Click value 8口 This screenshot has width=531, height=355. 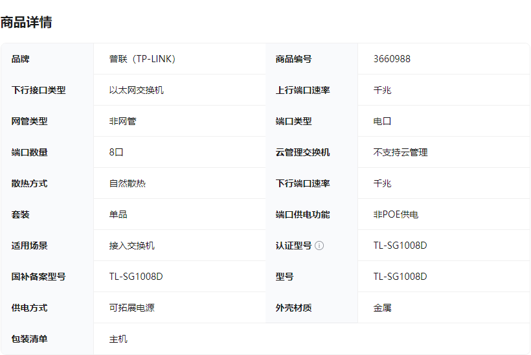coord(116,152)
